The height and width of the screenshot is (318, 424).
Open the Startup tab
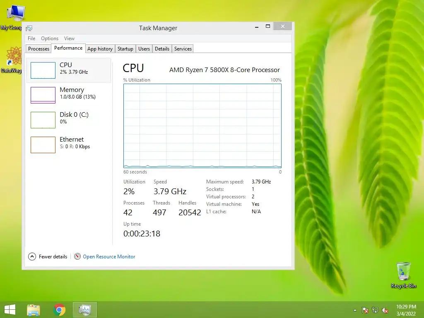(x=125, y=49)
